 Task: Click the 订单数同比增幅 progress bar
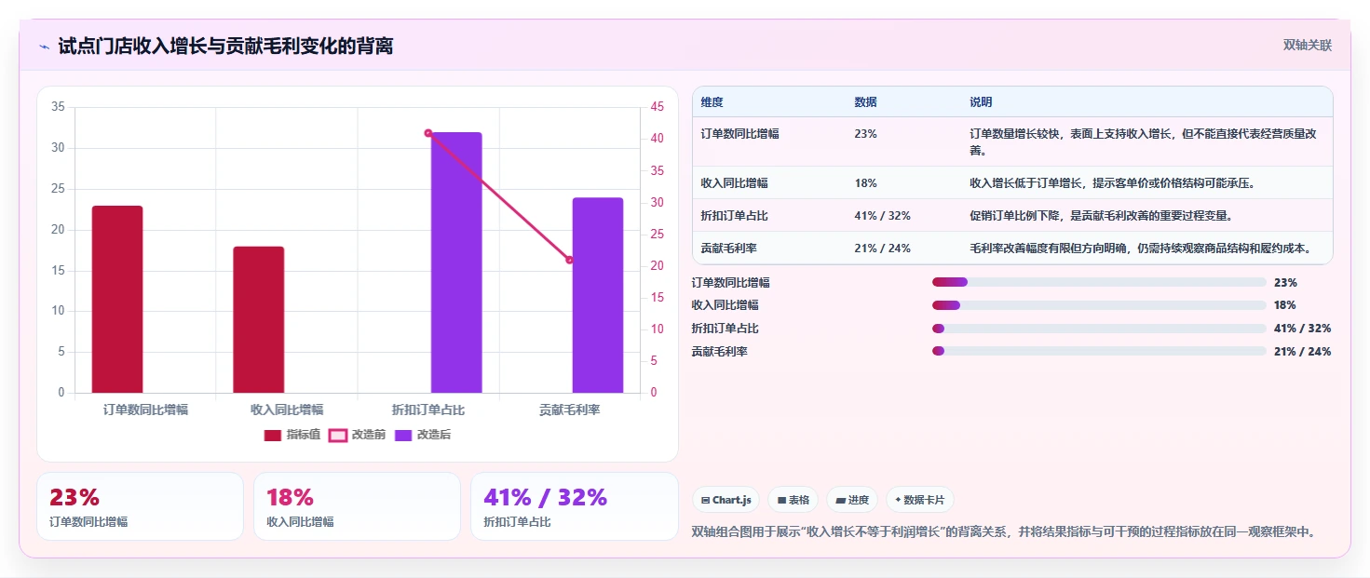pos(1099,282)
